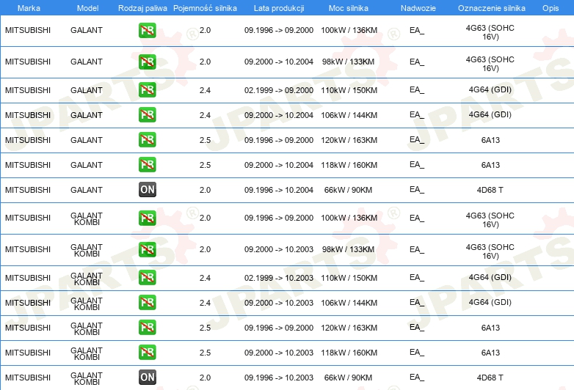This screenshot has height=390, width=574.
Task: Click MITSUBISHI in the last Galant Kombi row
Action: [x=28, y=378]
